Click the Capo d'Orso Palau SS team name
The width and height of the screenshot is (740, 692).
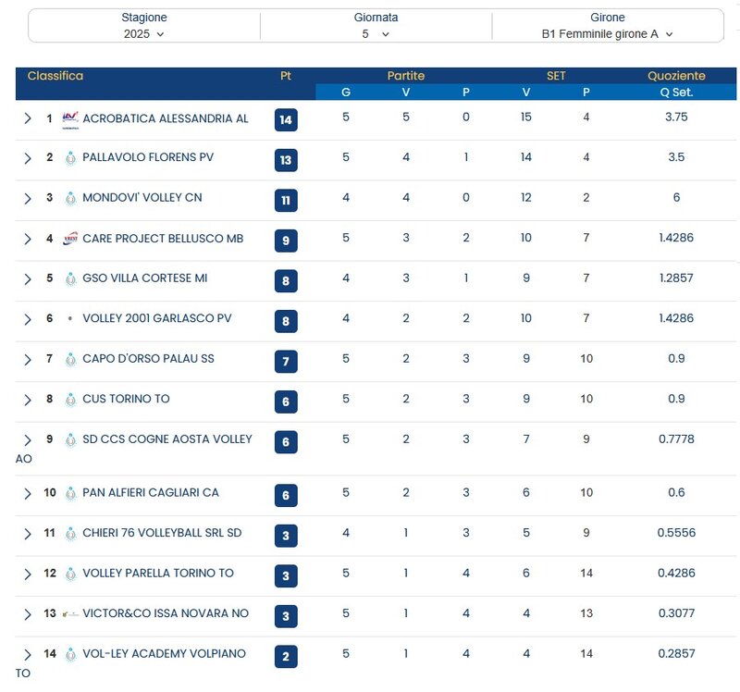click(148, 359)
